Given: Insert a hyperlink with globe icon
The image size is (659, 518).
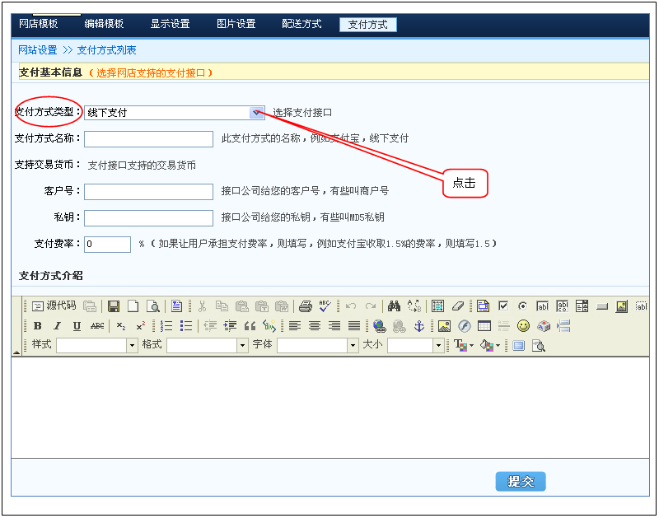Looking at the screenshot, I should 380,326.
